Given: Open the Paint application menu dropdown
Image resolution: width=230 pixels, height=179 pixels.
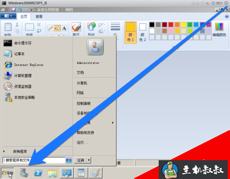Looking at the screenshot, I should 8,16.
